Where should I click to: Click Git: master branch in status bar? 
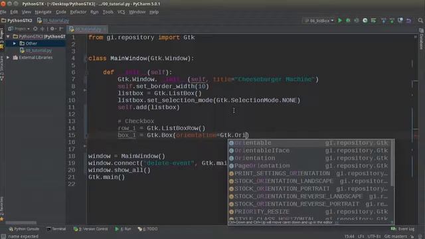[396, 236]
